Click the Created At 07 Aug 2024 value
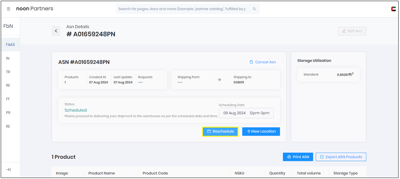400x179 pixels. tap(98, 82)
